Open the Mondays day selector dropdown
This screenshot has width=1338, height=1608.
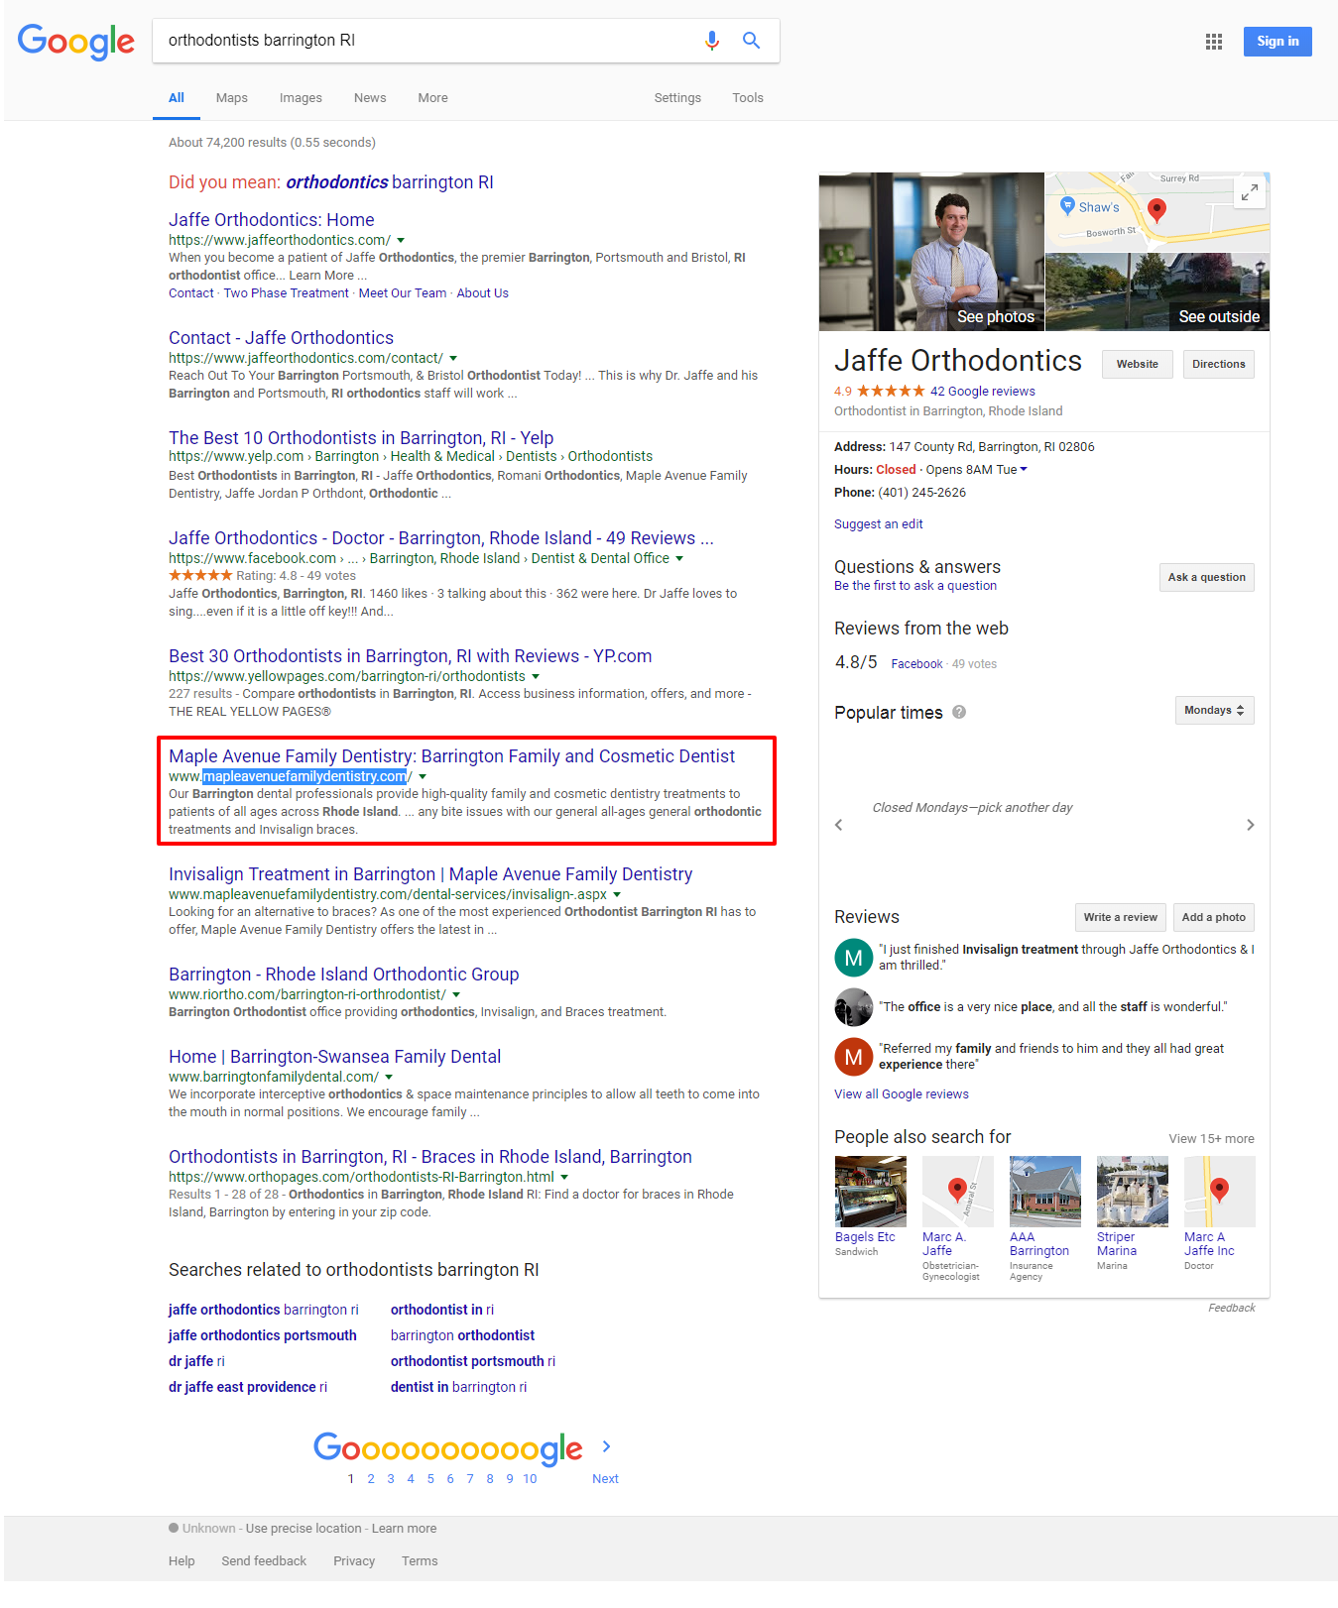pyautogui.click(x=1213, y=711)
